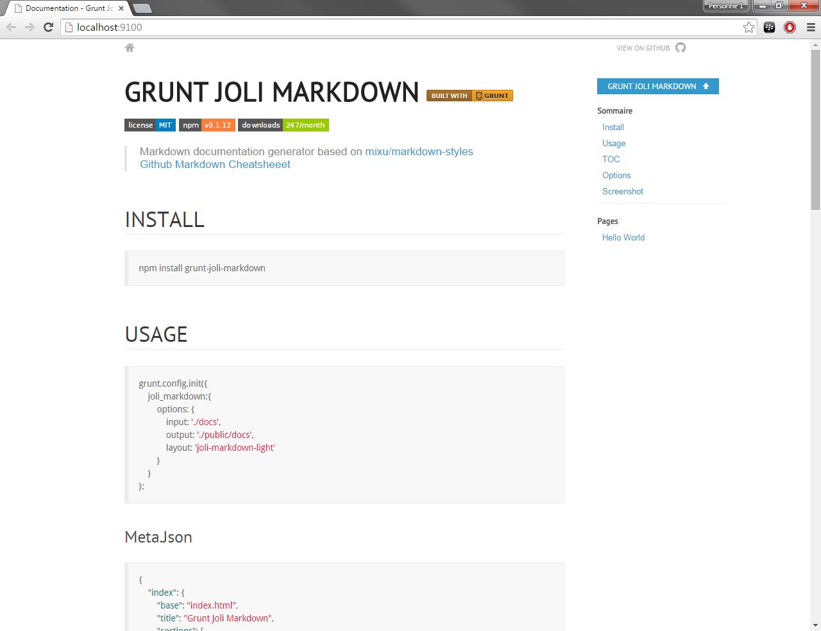Click the AdBlock stop-hand icon in the toolbar
The image size is (821, 631).
click(790, 27)
